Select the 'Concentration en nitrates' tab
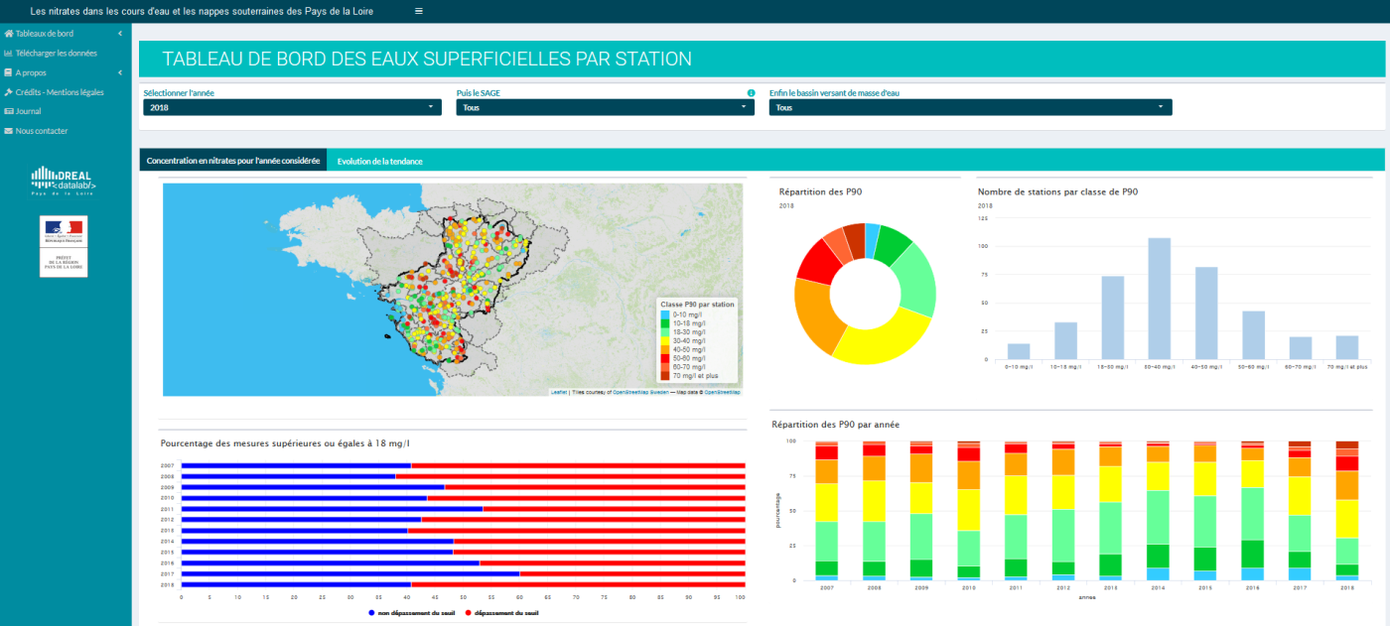1390x626 pixels. pos(233,161)
